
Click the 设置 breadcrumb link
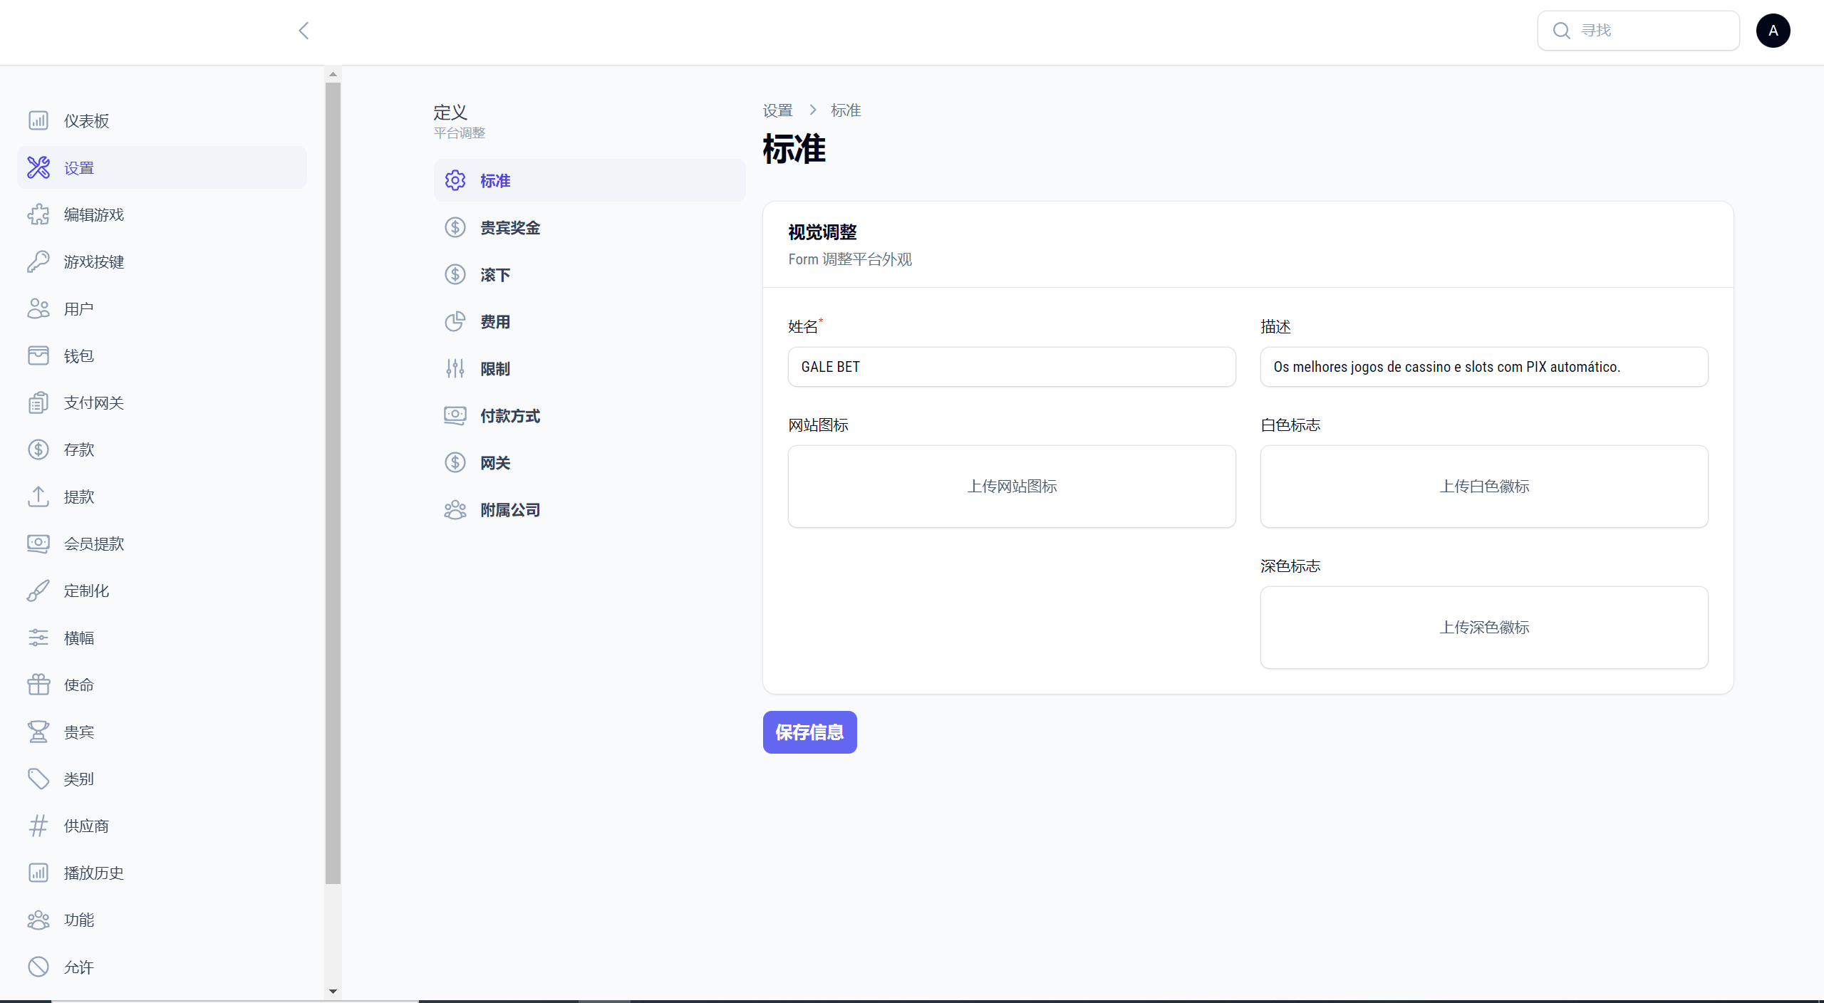coord(777,110)
